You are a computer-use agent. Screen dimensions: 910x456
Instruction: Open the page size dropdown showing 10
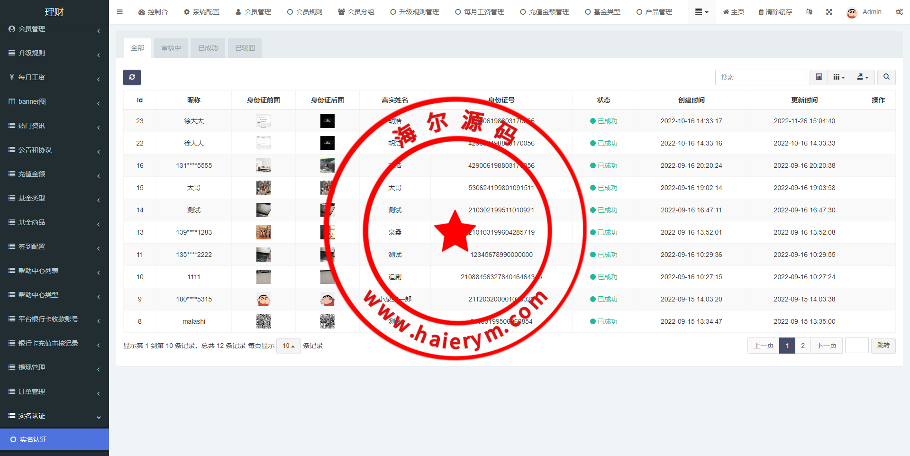click(x=288, y=346)
